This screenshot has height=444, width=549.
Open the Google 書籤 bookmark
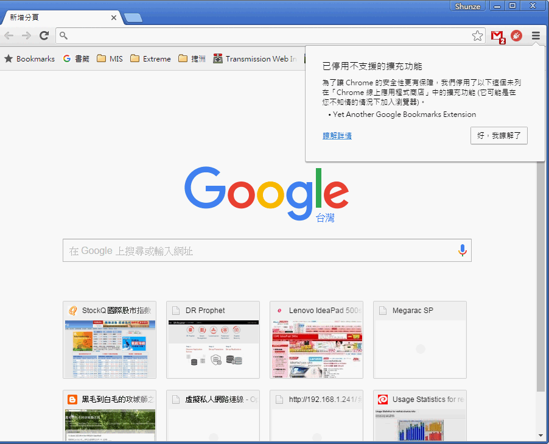pos(76,58)
